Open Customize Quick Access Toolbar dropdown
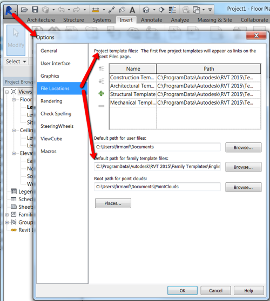The width and height of the screenshot is (270, 301). coord(210,10)
